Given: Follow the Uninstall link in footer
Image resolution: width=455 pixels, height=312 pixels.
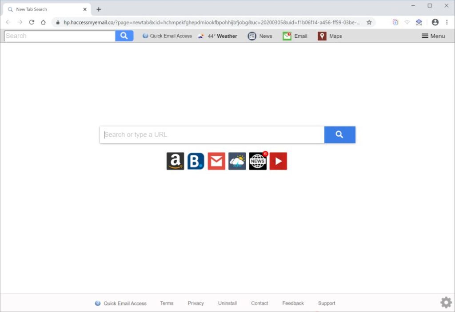Looking at the screenshot, I should [227, 303].
